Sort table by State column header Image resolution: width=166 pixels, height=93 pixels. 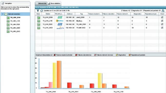(38, 14)
